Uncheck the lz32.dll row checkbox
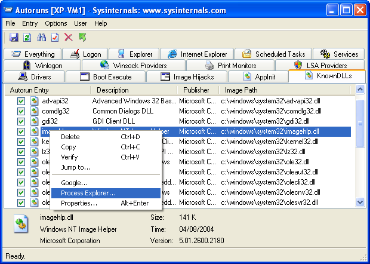 point(21,152)
